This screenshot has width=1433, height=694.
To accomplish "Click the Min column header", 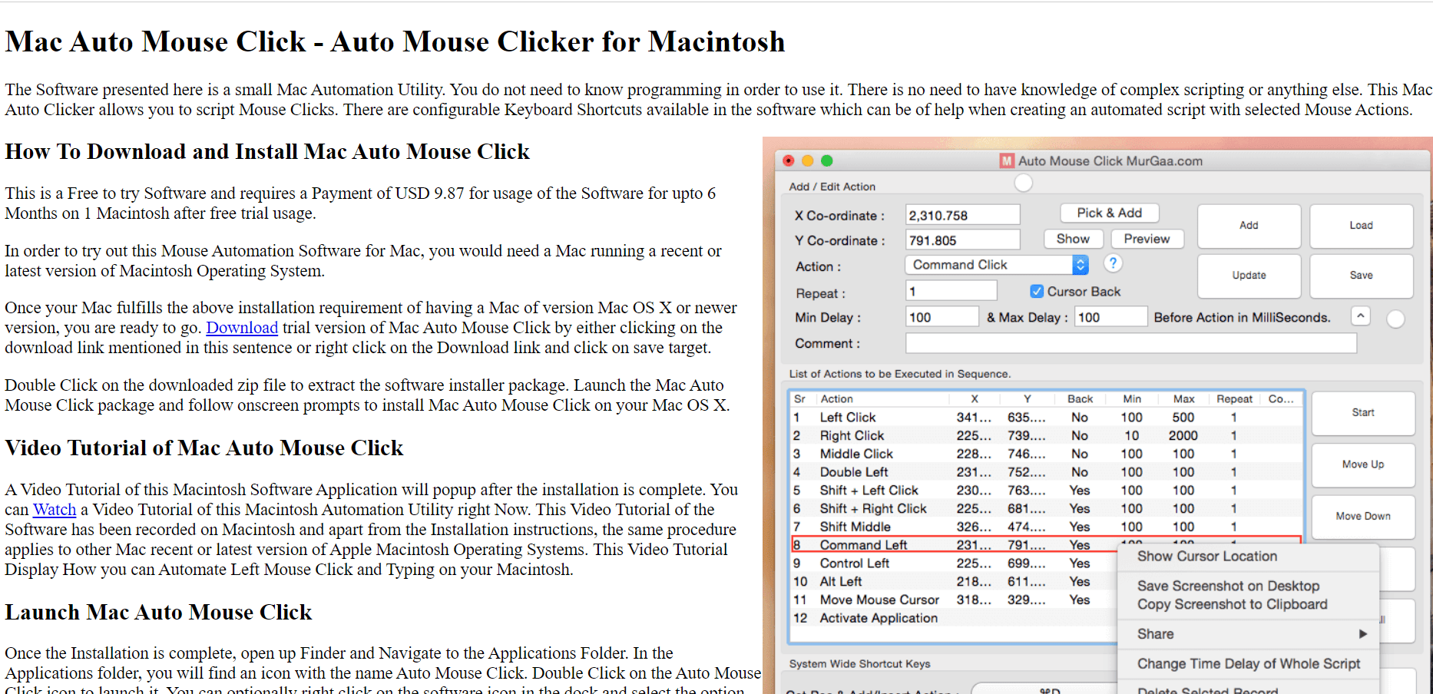I will [1132, 399].
